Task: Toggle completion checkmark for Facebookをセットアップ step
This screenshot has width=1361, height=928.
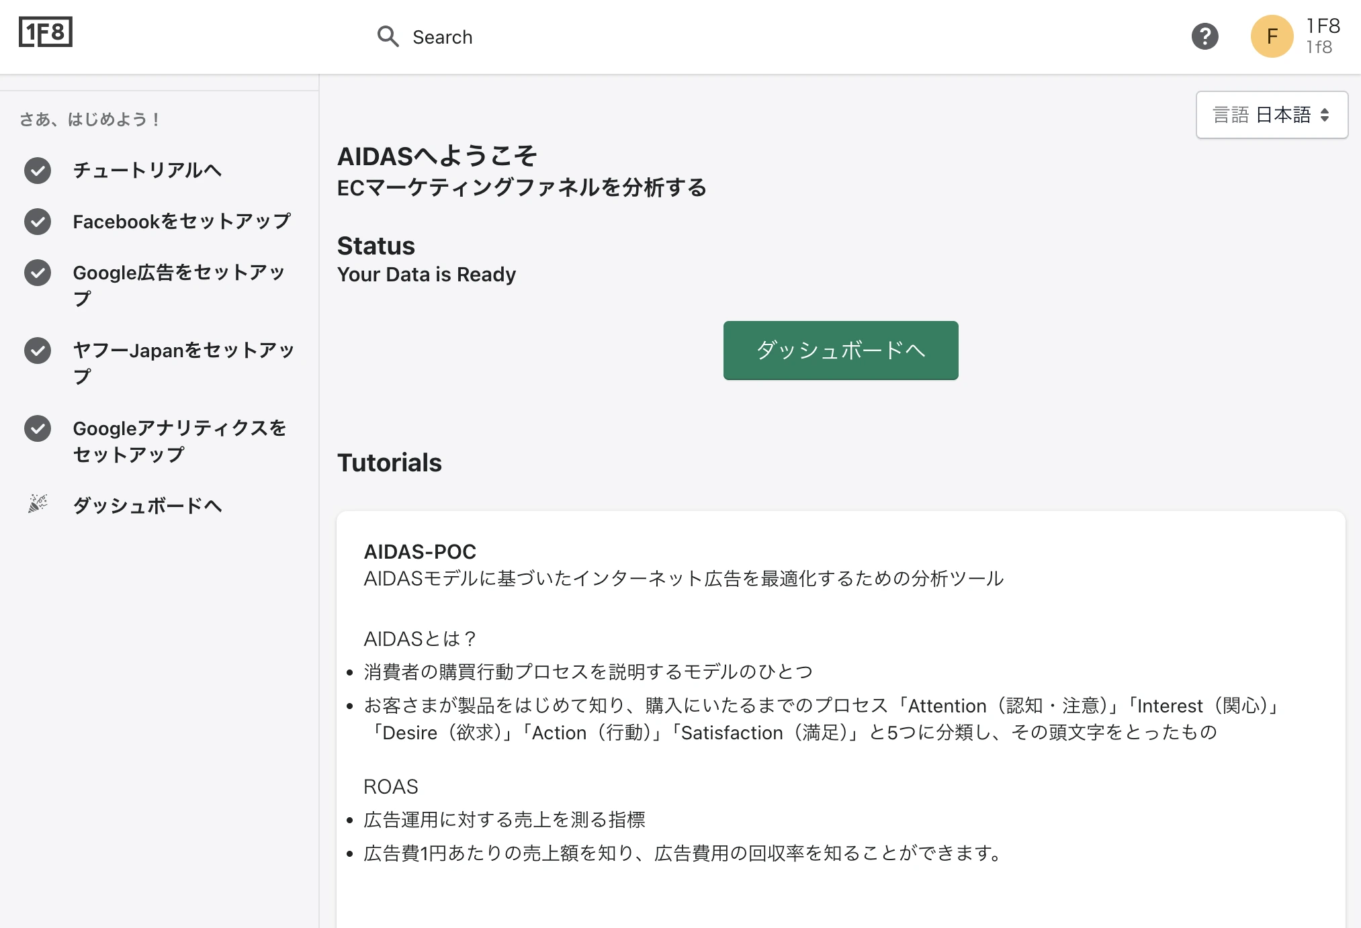Action: [x=38, y=222]
